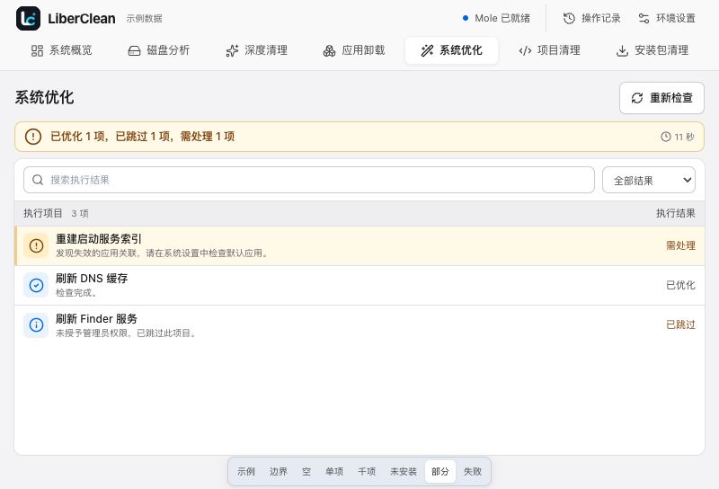Select the 失败 scenario segment

coord(473,472)
